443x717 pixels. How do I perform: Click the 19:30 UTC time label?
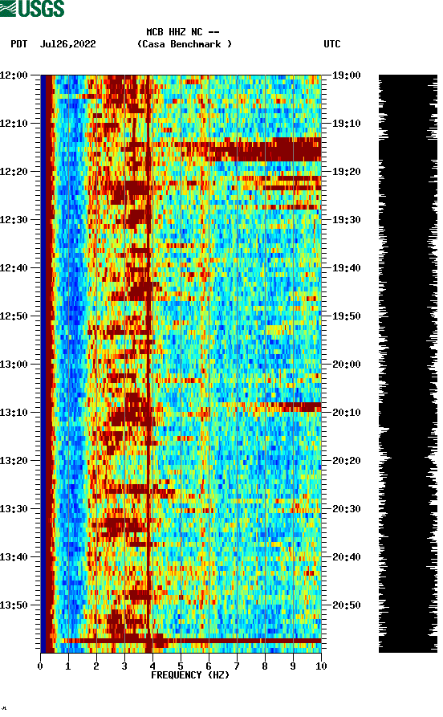coord(347,219)
